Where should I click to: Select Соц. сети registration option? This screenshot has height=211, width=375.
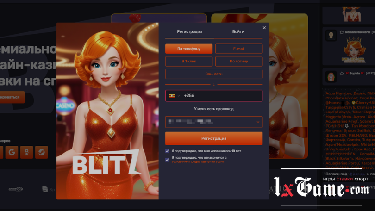coord(214,74)
